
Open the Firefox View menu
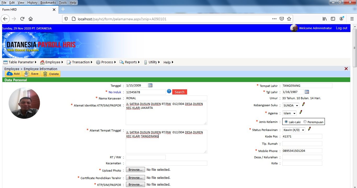click(21, 3)
